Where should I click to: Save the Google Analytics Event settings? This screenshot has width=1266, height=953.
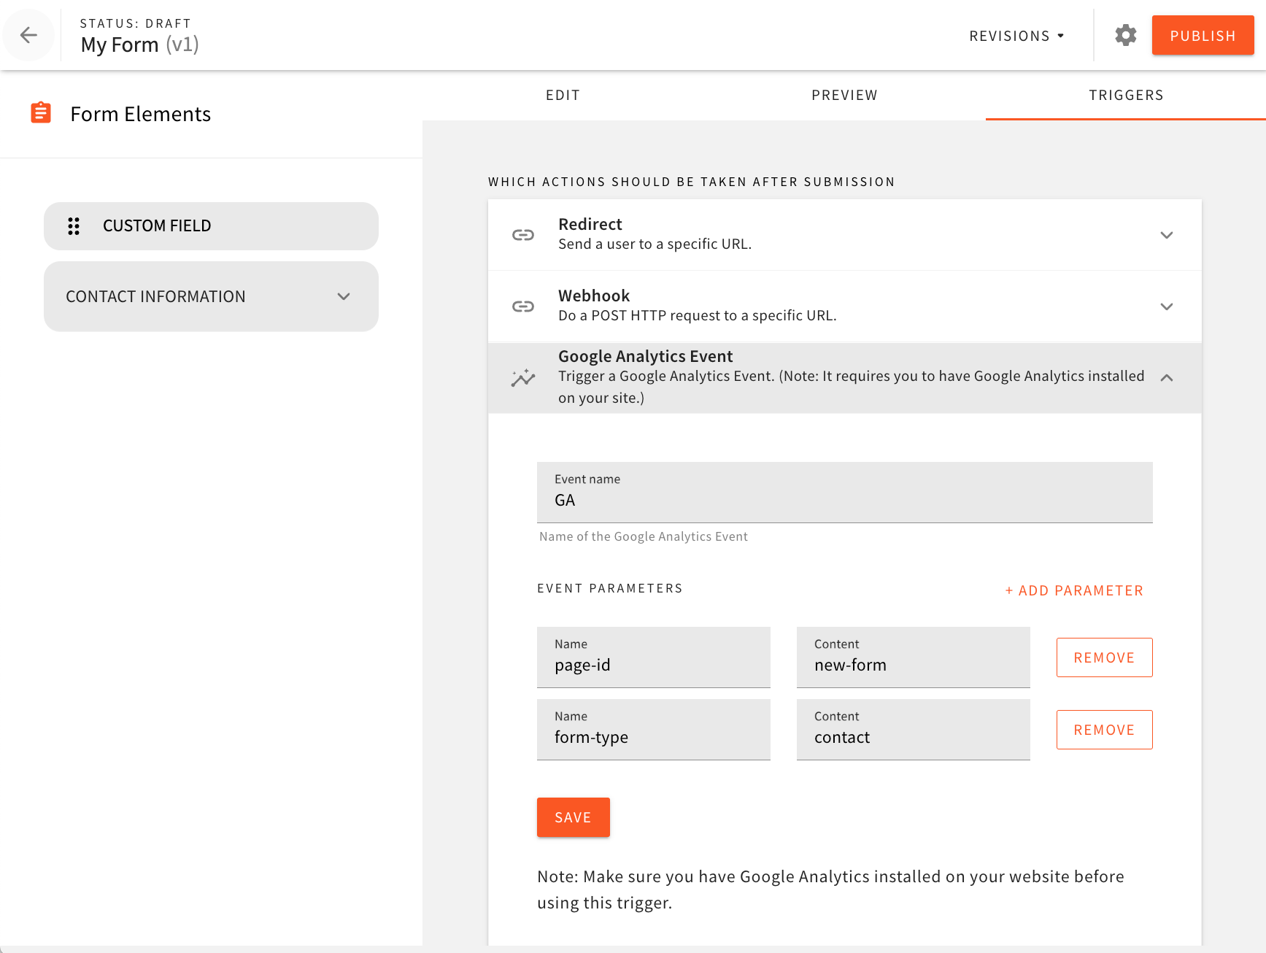(573, 817)
